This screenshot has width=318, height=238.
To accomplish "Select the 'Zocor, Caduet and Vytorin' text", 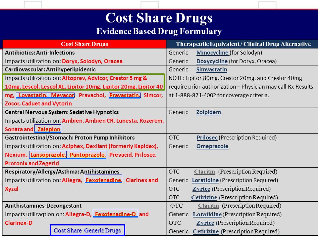I will [38, 103].
